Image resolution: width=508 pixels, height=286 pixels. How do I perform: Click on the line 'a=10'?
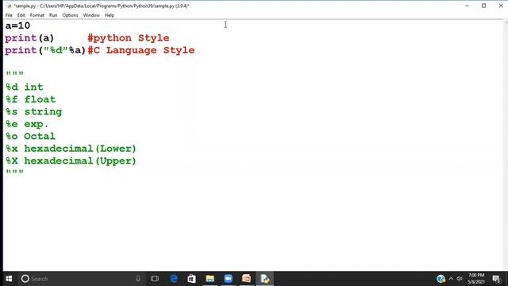(17, 25)
